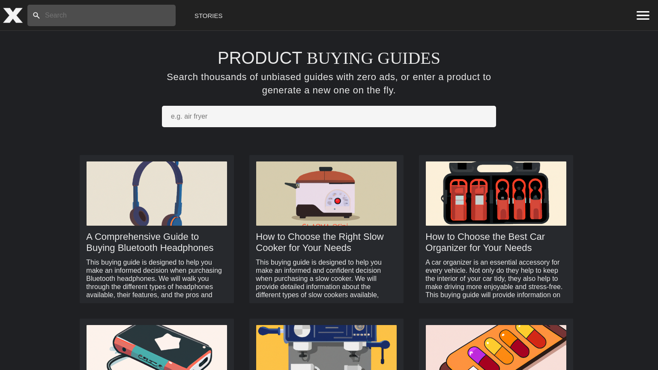Open the hamburger menu
The image size is (658, 370).
point(643,15)
